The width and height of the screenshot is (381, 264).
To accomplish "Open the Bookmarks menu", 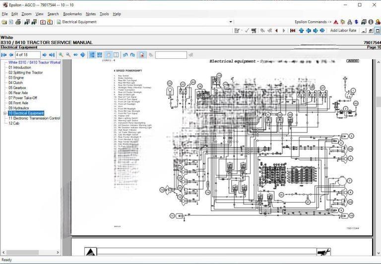I will 72,14.
